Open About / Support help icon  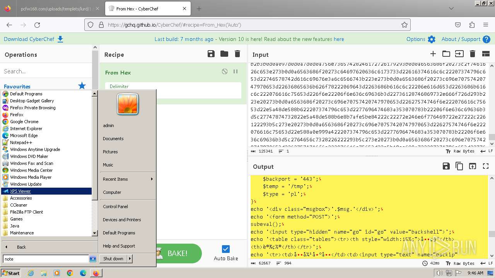pyautogui.click(x=466, y=39)
